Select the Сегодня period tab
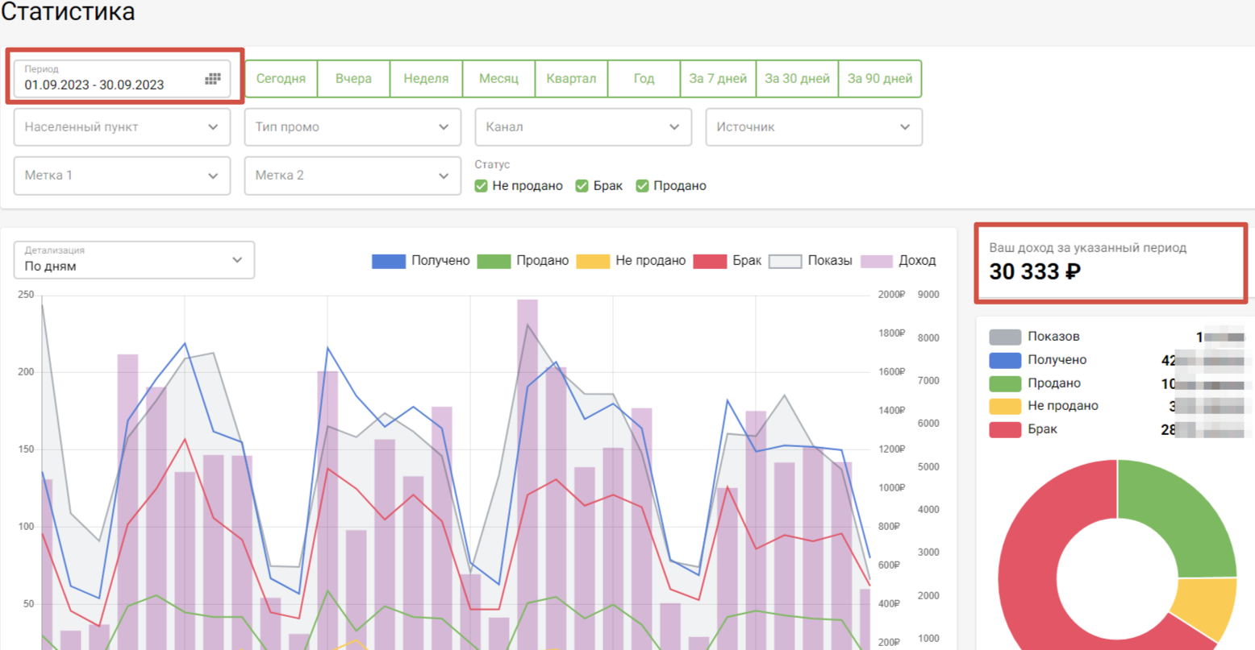Screen dimensions: 1255x650 point(281,79)
